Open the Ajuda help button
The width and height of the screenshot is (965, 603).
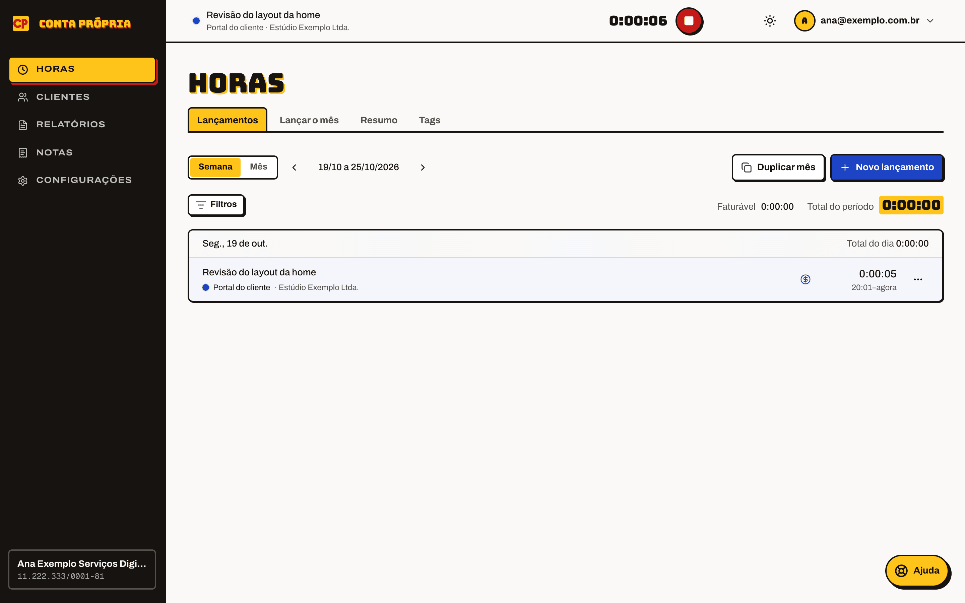pos(917,571)
